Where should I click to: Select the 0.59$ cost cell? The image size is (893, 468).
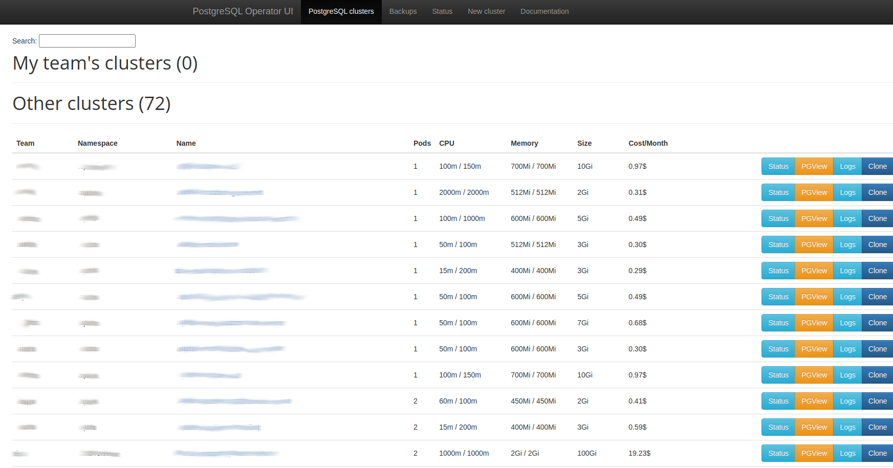click(638, 427)
